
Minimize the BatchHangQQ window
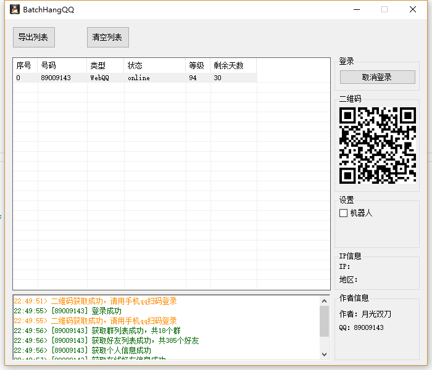[357, 10]
